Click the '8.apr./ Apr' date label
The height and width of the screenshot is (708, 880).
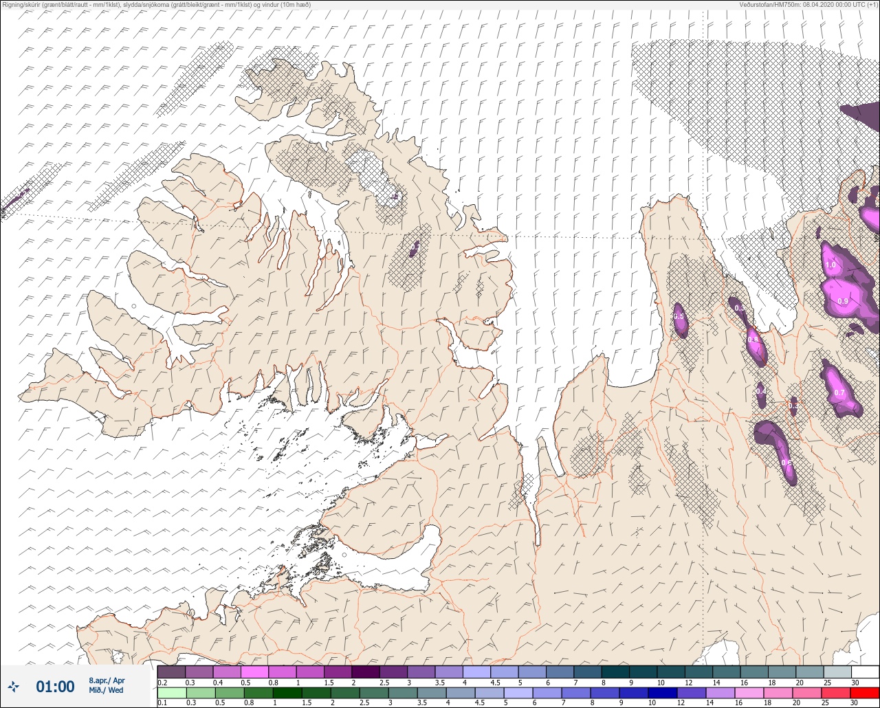(107, 680)
